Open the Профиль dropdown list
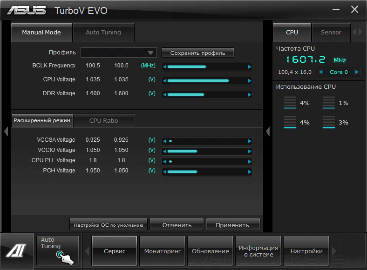367x270 pixels. pos(119,53)
